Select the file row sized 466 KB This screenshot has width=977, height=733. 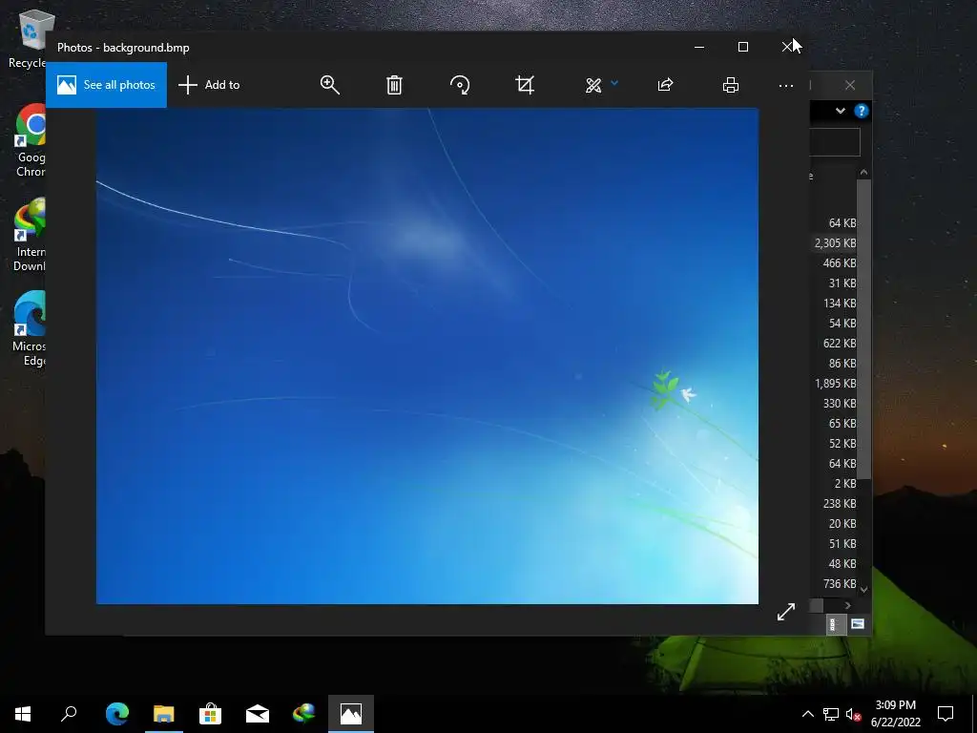tap(834, 263)
